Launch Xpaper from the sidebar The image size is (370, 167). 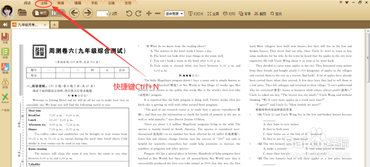click(5, 99)
